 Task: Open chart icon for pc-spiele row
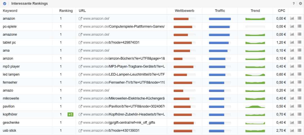292,26
